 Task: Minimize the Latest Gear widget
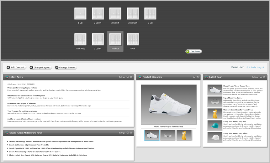click(x=261, y=77)
